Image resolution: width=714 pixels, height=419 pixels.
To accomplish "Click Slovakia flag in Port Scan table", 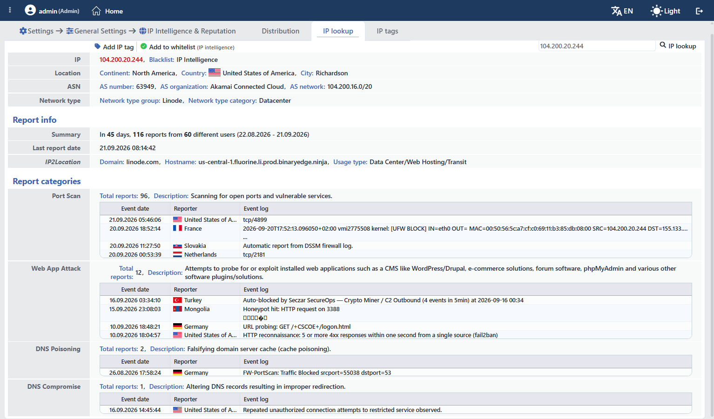I will click(x=177, y=246).
